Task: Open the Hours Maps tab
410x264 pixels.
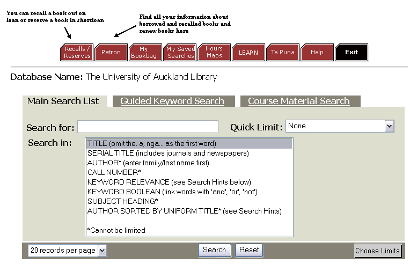Action: coord(214,52)
